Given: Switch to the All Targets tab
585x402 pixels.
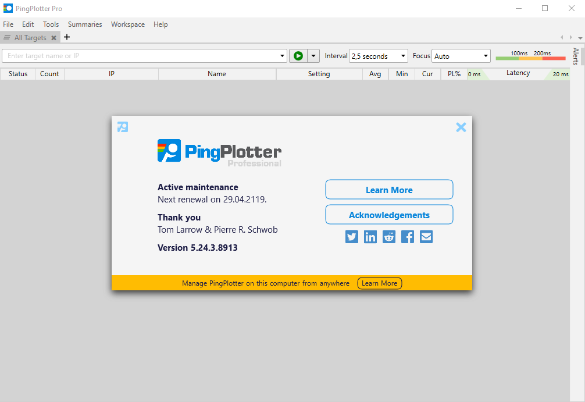Looking at the screenshot, I should [30, 38].
